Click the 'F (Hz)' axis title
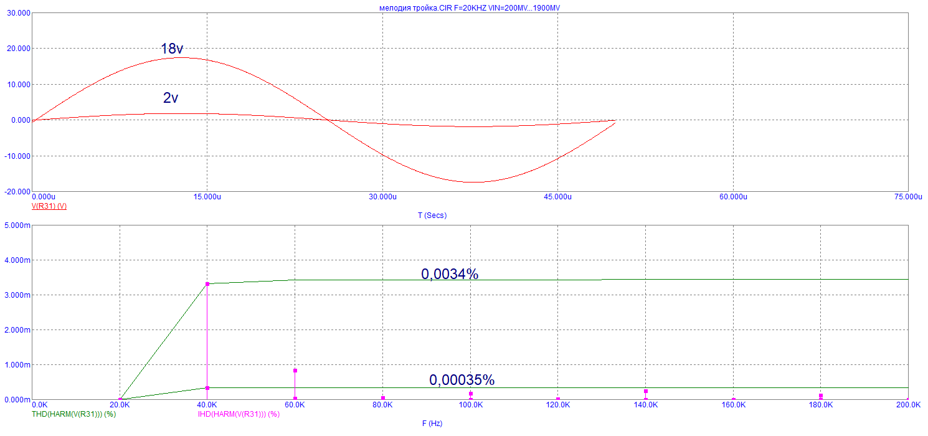 pyautogui.click(x=432, y=424)
